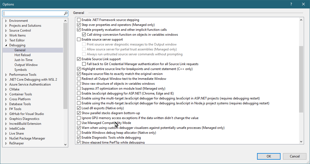
Task: Check Suppress JIT optimization on module load
Action: (x=79, y=89)
